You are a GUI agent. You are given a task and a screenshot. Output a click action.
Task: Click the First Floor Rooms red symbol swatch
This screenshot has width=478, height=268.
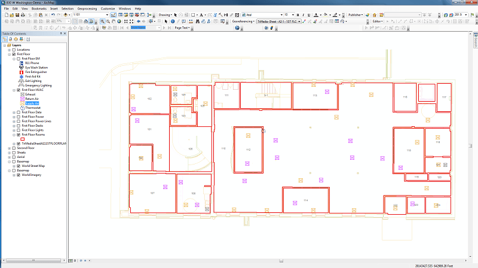point(22,139)
